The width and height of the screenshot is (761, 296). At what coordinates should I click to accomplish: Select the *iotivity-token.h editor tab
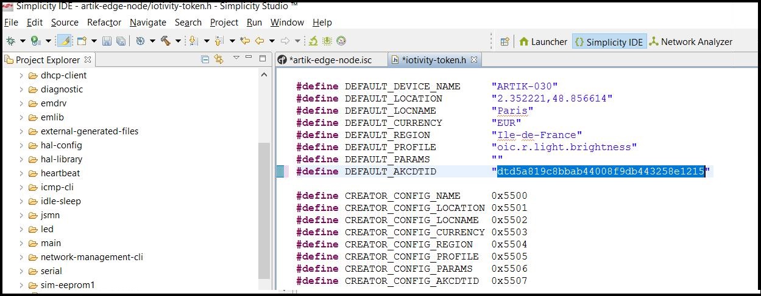(x=433, y=60)
